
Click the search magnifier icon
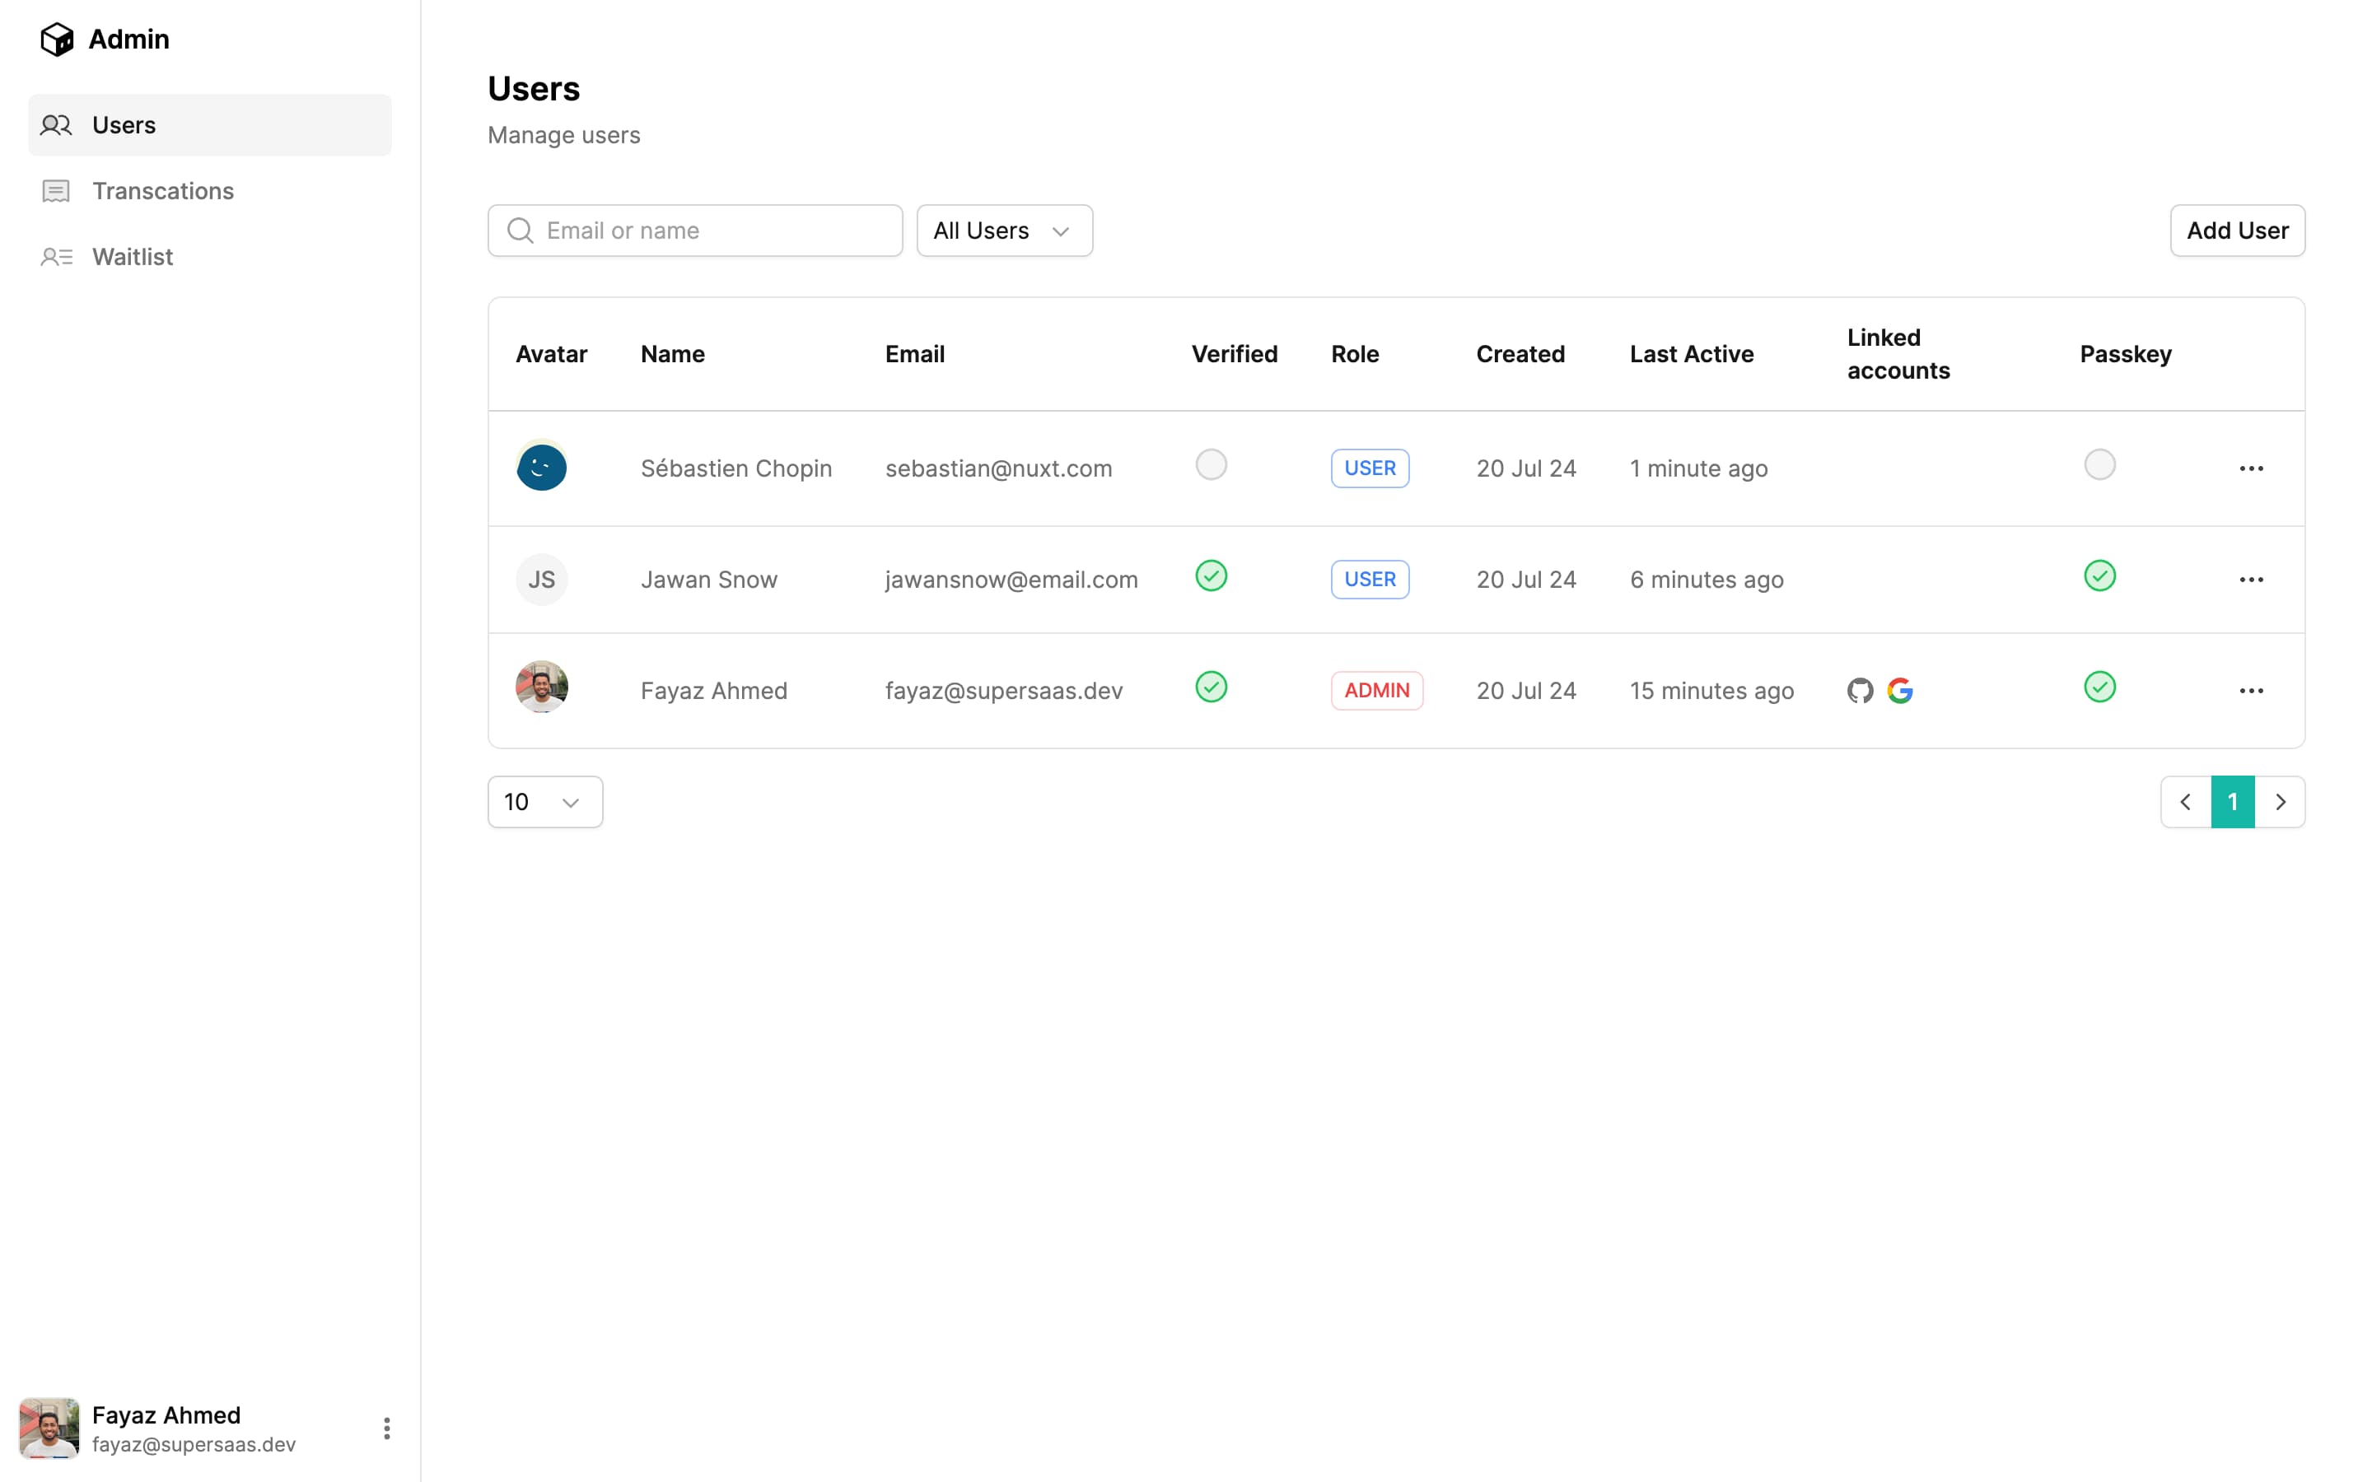[521, 231]
